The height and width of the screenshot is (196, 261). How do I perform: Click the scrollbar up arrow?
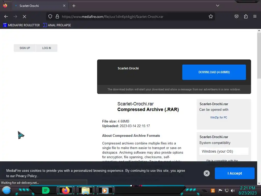click(259, 31)
